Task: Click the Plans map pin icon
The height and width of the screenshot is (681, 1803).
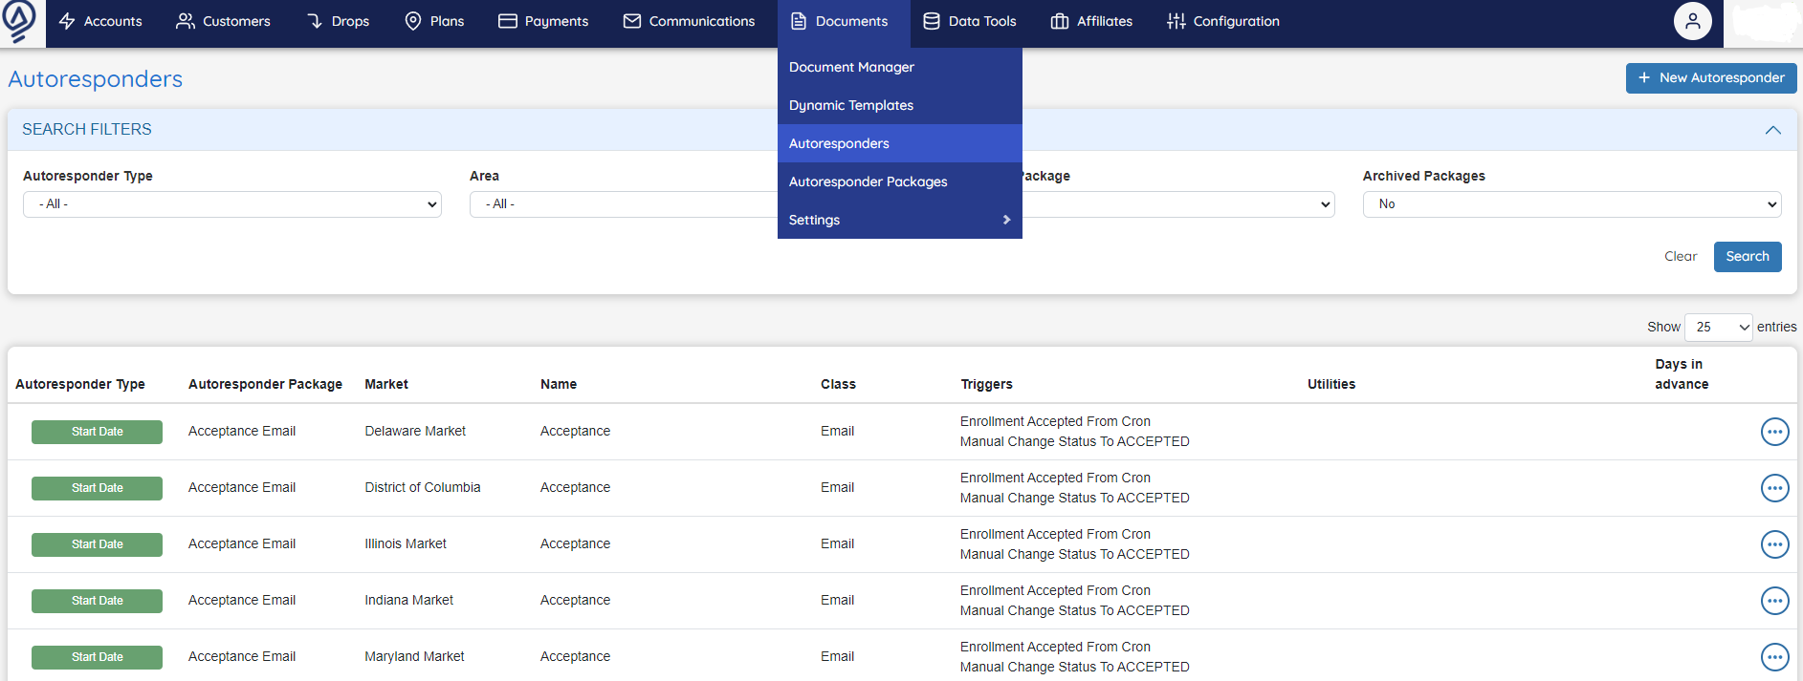Action: [x=413, y=21]
